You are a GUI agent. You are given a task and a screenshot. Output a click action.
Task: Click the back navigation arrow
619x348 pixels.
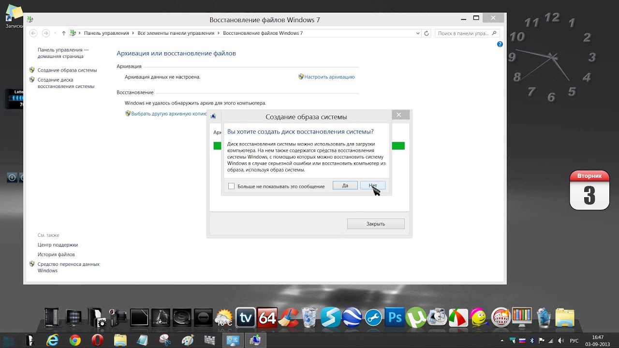33,33
